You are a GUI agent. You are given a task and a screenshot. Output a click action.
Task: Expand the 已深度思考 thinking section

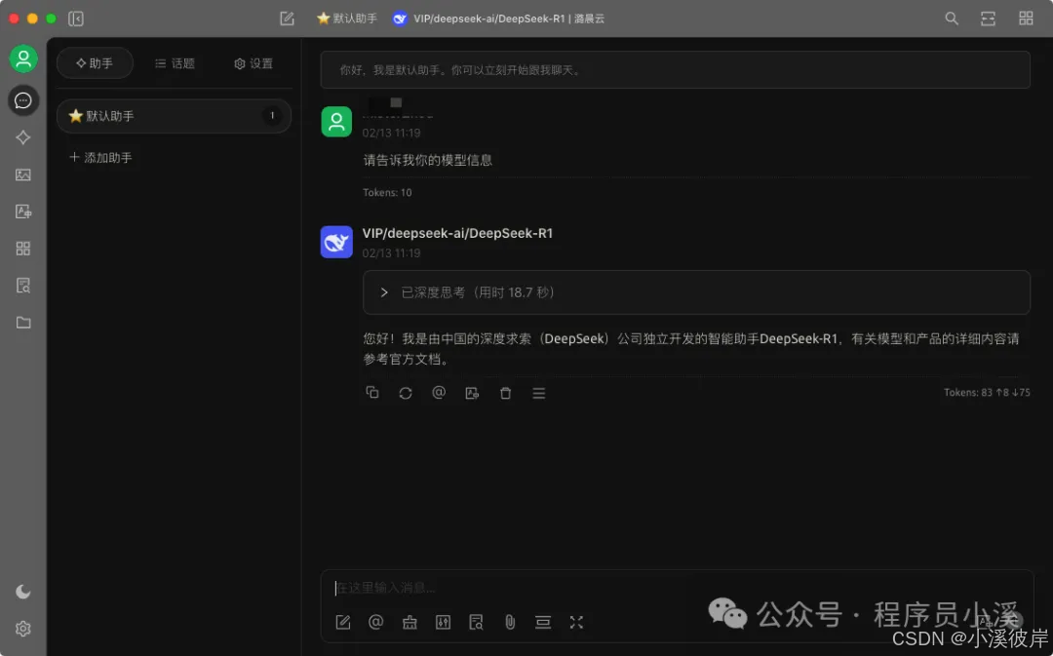696,292
